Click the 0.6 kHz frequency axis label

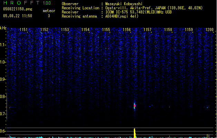click(3, 131)
